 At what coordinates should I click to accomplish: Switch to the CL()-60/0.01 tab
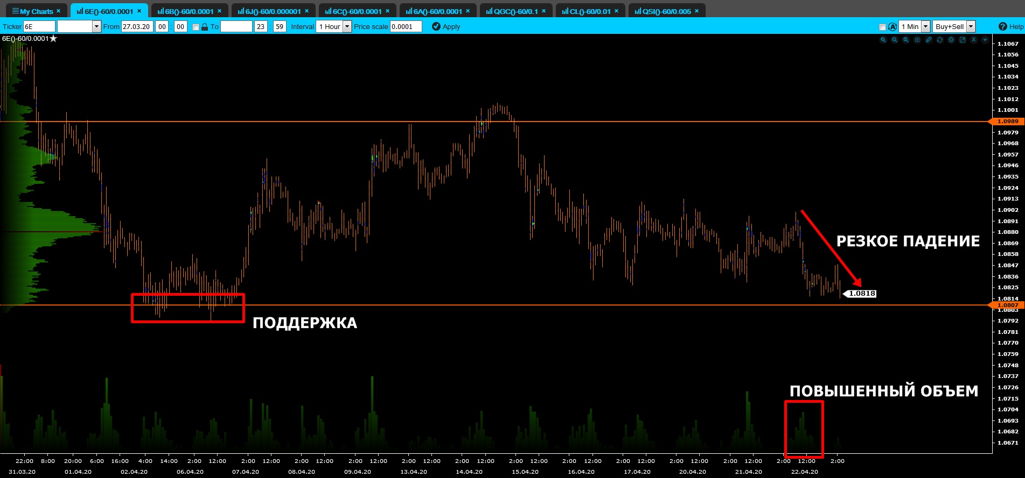(590, 11)
